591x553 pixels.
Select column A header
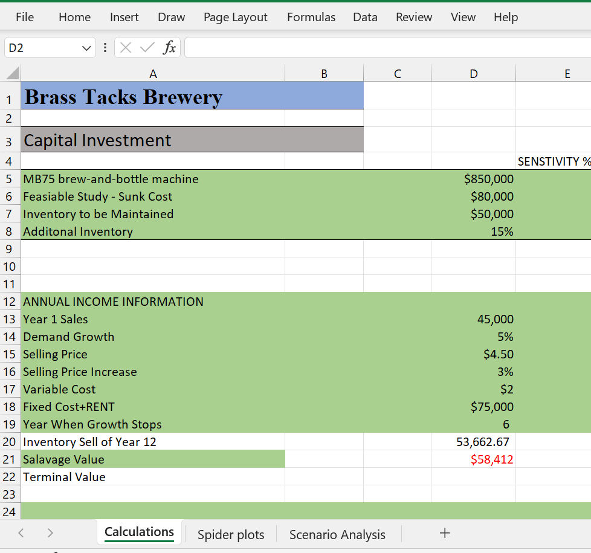[153, 73]
